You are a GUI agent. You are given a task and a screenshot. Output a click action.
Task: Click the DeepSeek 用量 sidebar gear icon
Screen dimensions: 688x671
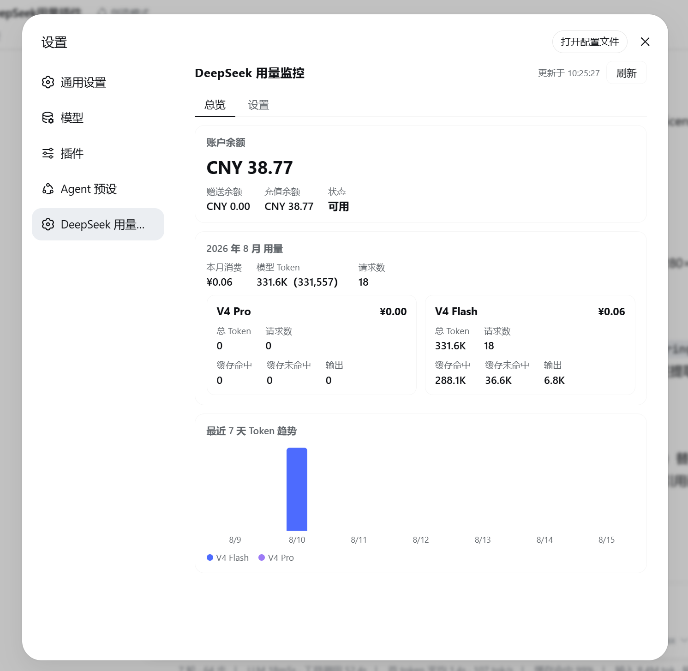[48, 224]
